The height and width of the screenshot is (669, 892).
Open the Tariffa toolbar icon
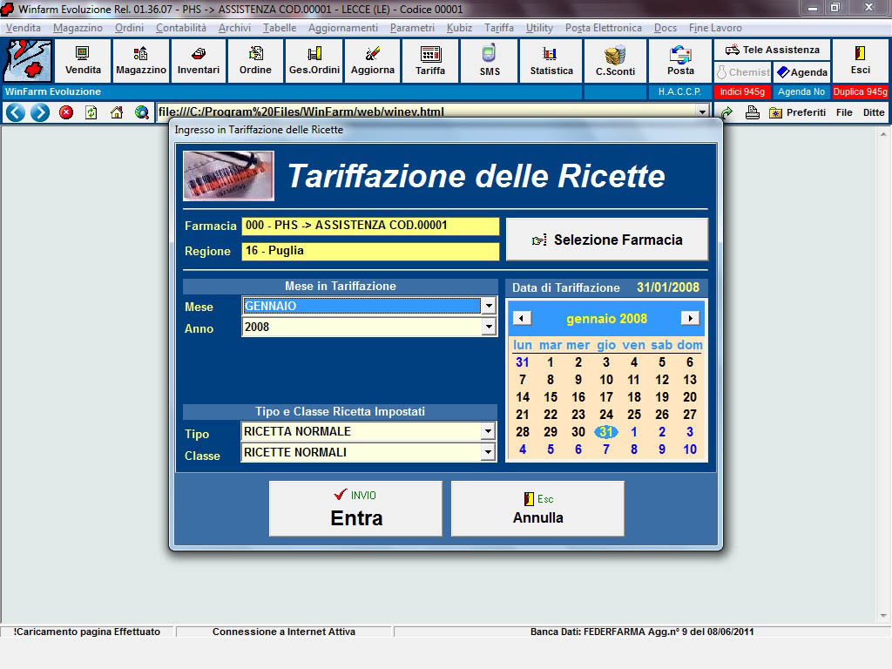coord(430,61)
